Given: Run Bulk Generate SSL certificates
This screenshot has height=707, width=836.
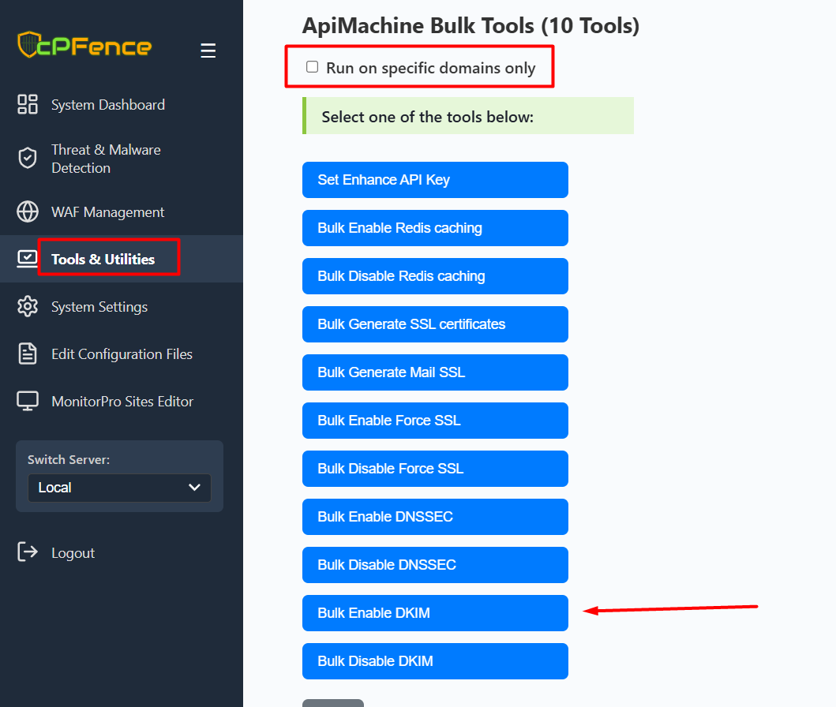Looking at the screenshot, I should click(435, 324).
